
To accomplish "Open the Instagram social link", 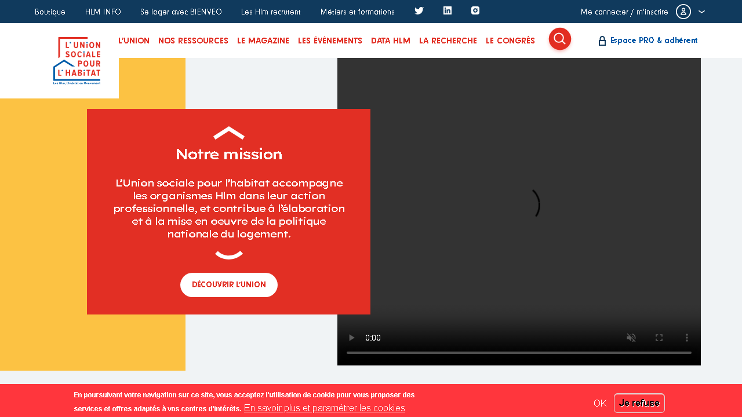I will click(475, 10).
